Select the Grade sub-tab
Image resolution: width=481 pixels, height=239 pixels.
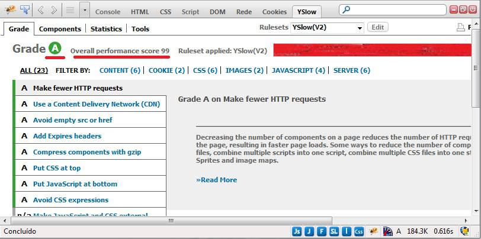tap(19, 29)
